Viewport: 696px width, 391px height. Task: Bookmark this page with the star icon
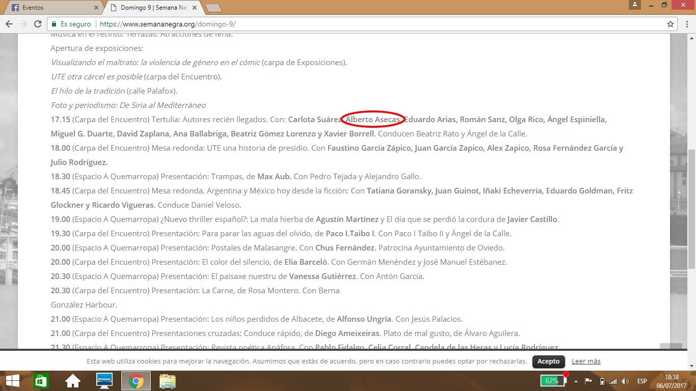tap(671, 24)
